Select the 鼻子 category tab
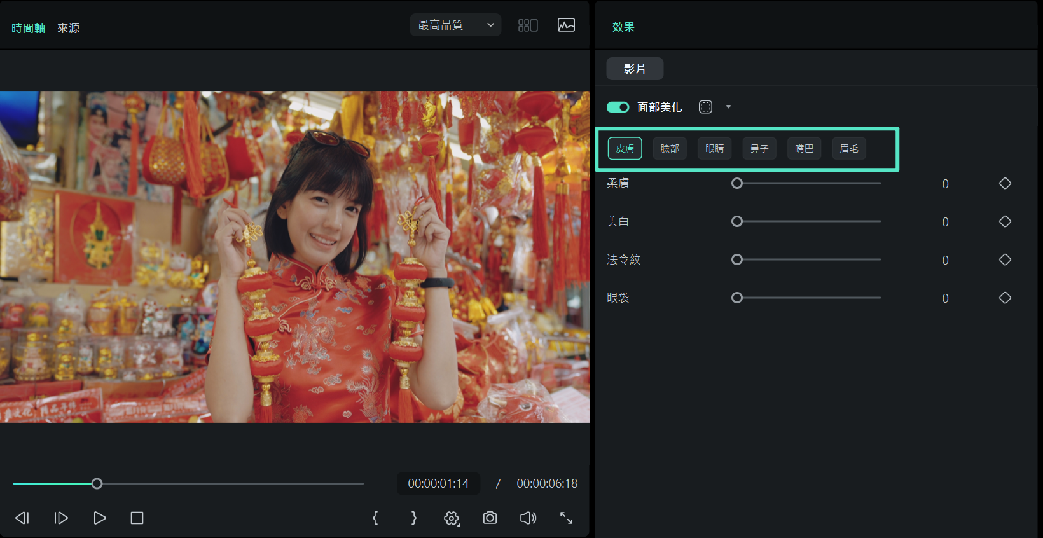Viewport: 1043px width, 538px height. point(759,148)
